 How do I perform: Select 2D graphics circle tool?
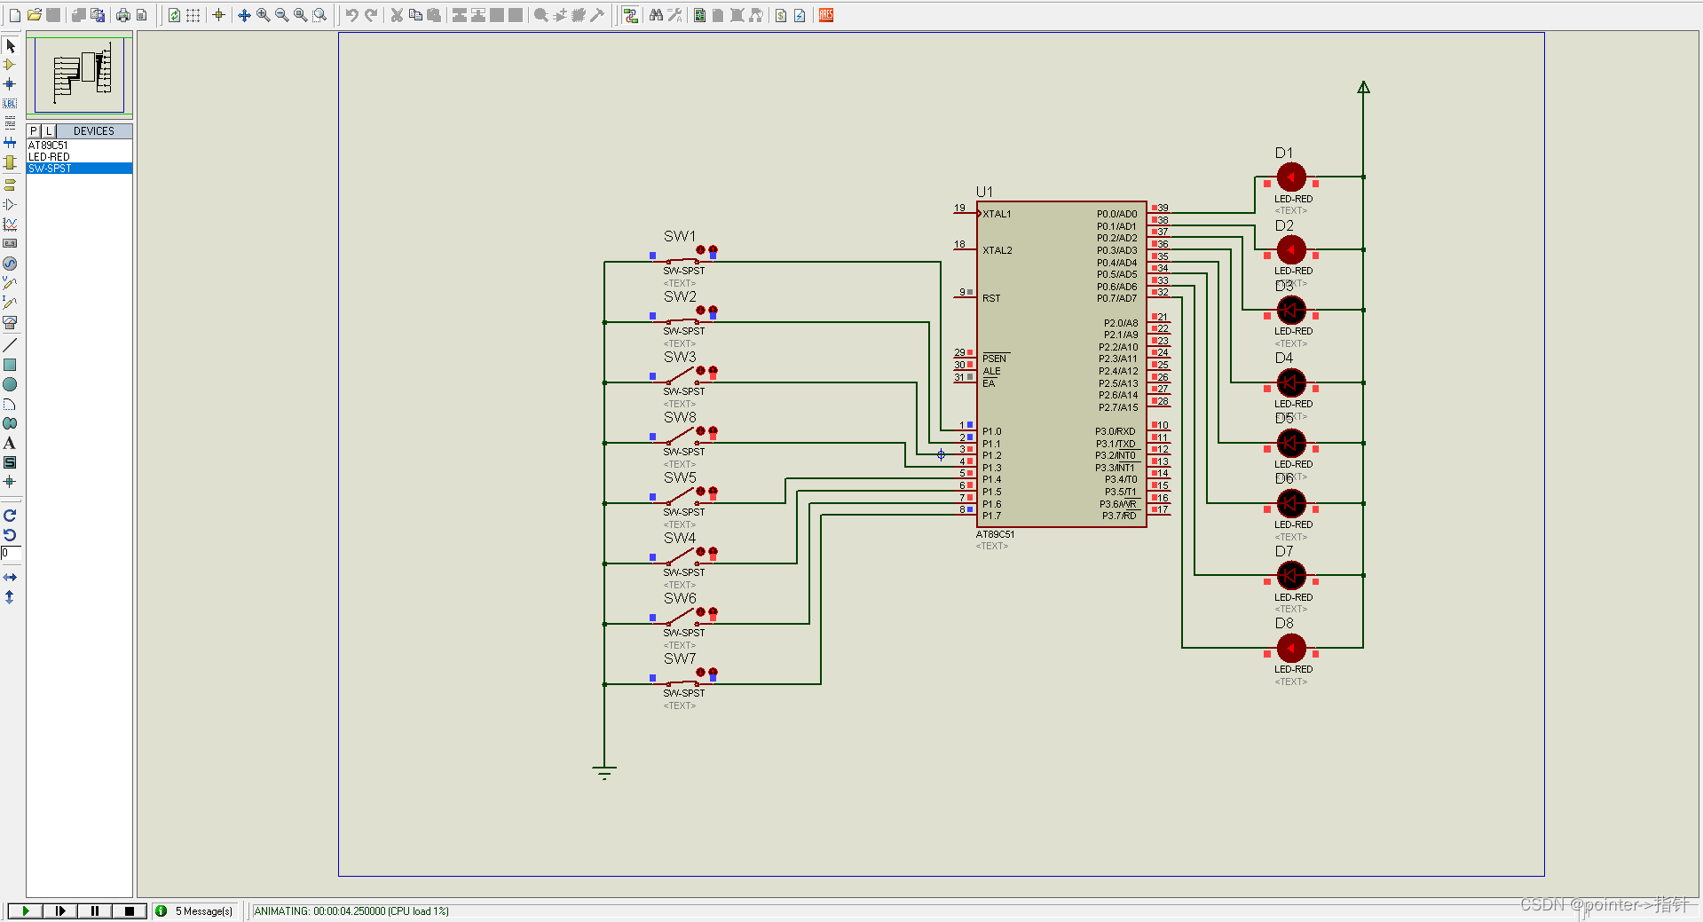[10, 384]
